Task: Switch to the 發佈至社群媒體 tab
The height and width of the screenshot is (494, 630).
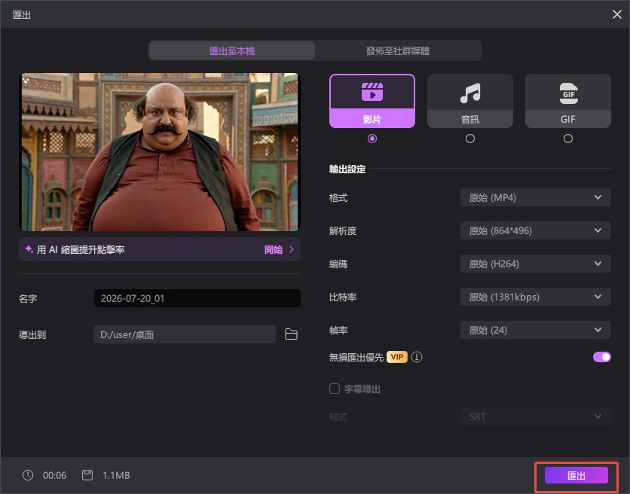Action: pyautogui.click(x=398, y=50)
